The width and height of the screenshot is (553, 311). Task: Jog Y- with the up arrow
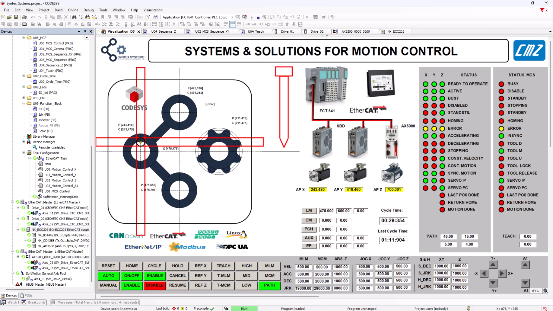coord(493,265)
